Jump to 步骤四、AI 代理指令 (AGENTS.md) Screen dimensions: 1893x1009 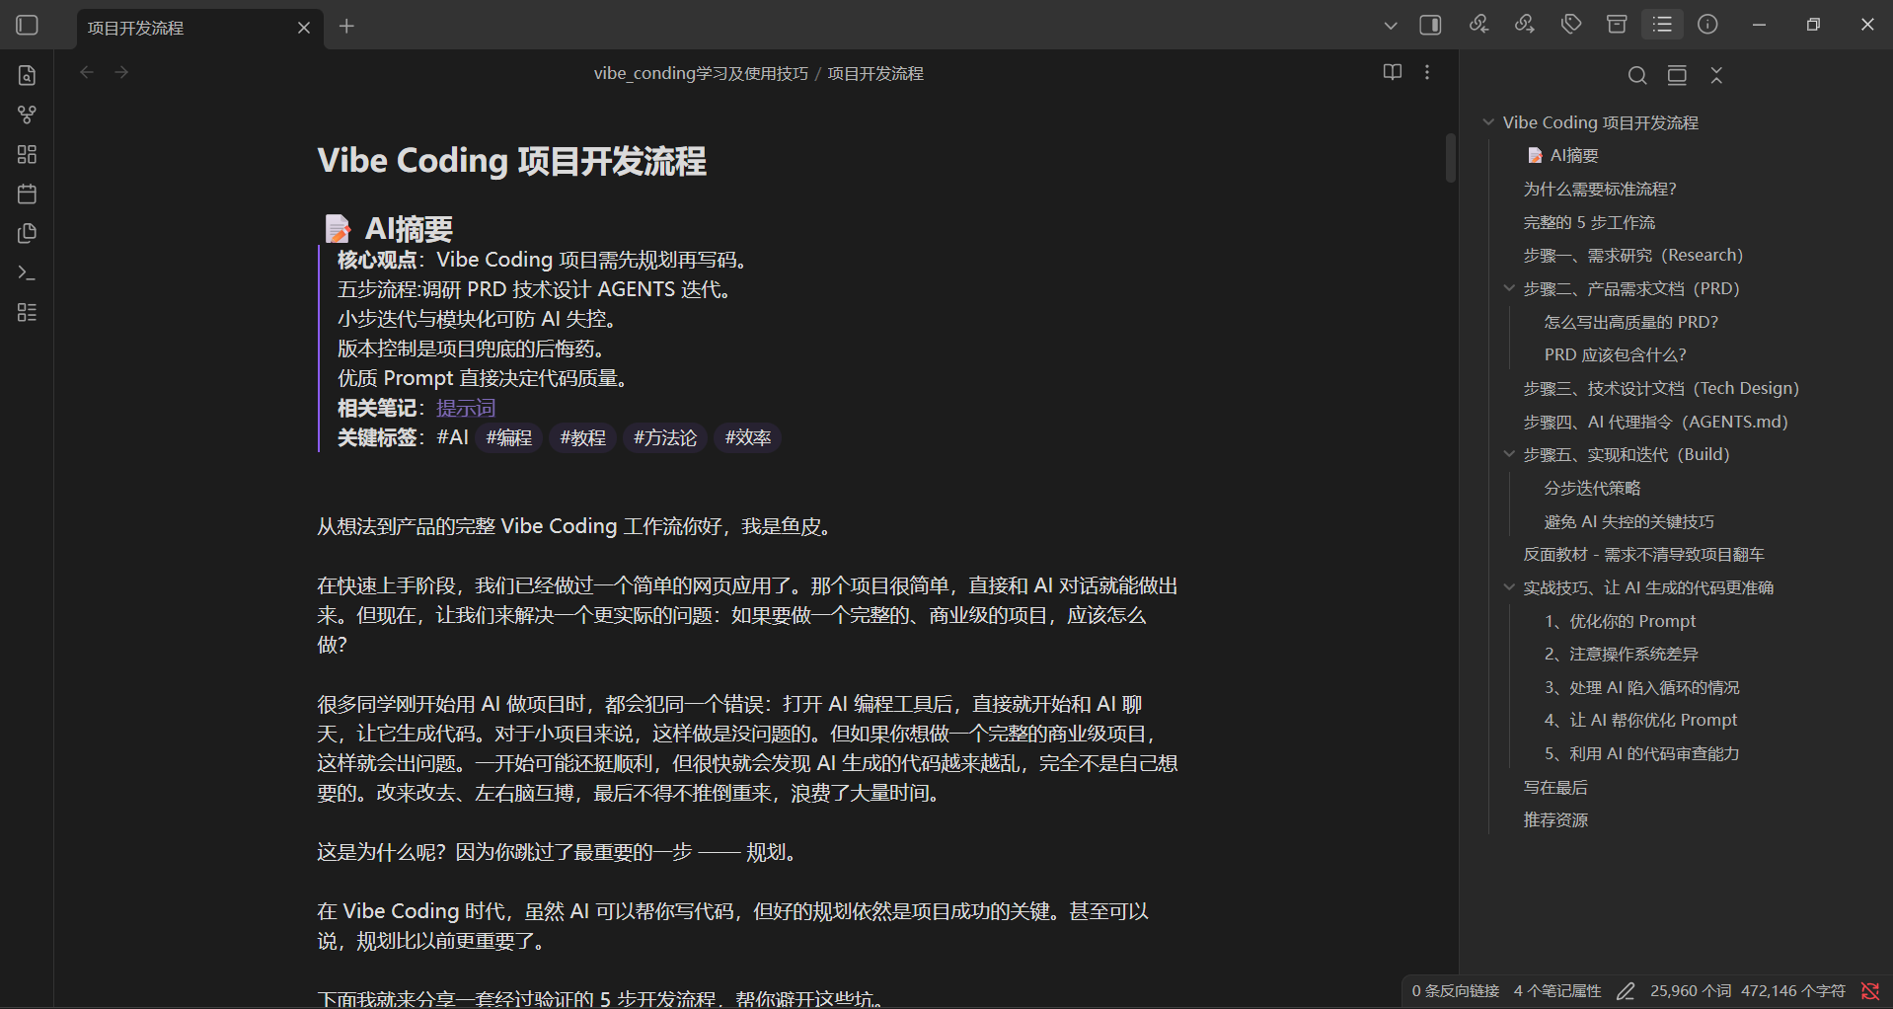[1656, 422]
